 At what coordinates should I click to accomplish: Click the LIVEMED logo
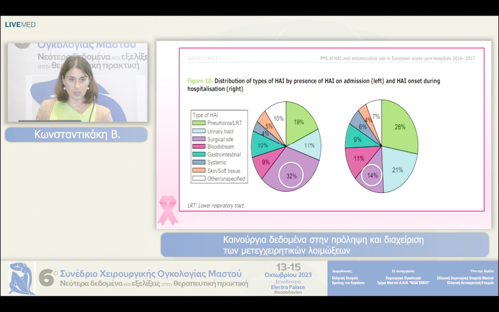pyautogui.click(x=20, y=24)
